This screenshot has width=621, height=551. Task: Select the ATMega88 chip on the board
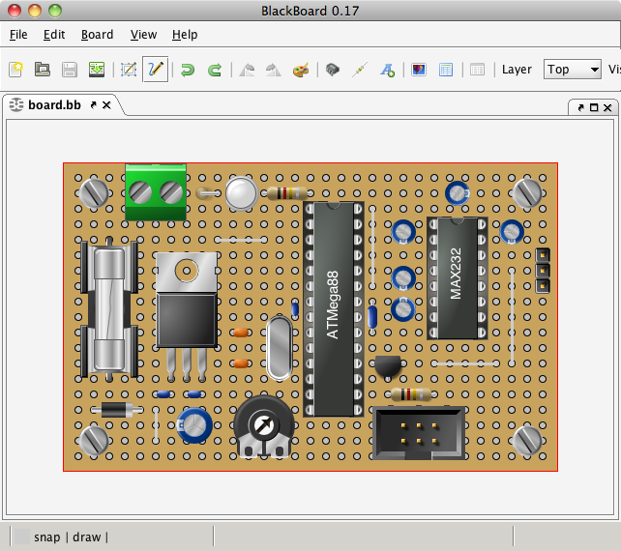click(334, 309)
